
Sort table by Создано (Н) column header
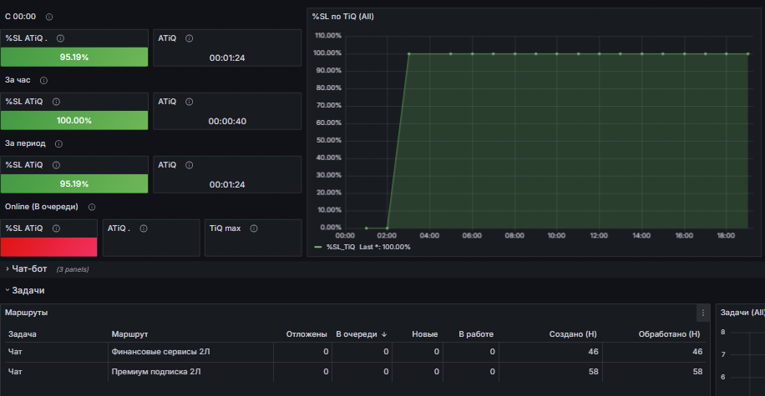click(x=573, y=334)
